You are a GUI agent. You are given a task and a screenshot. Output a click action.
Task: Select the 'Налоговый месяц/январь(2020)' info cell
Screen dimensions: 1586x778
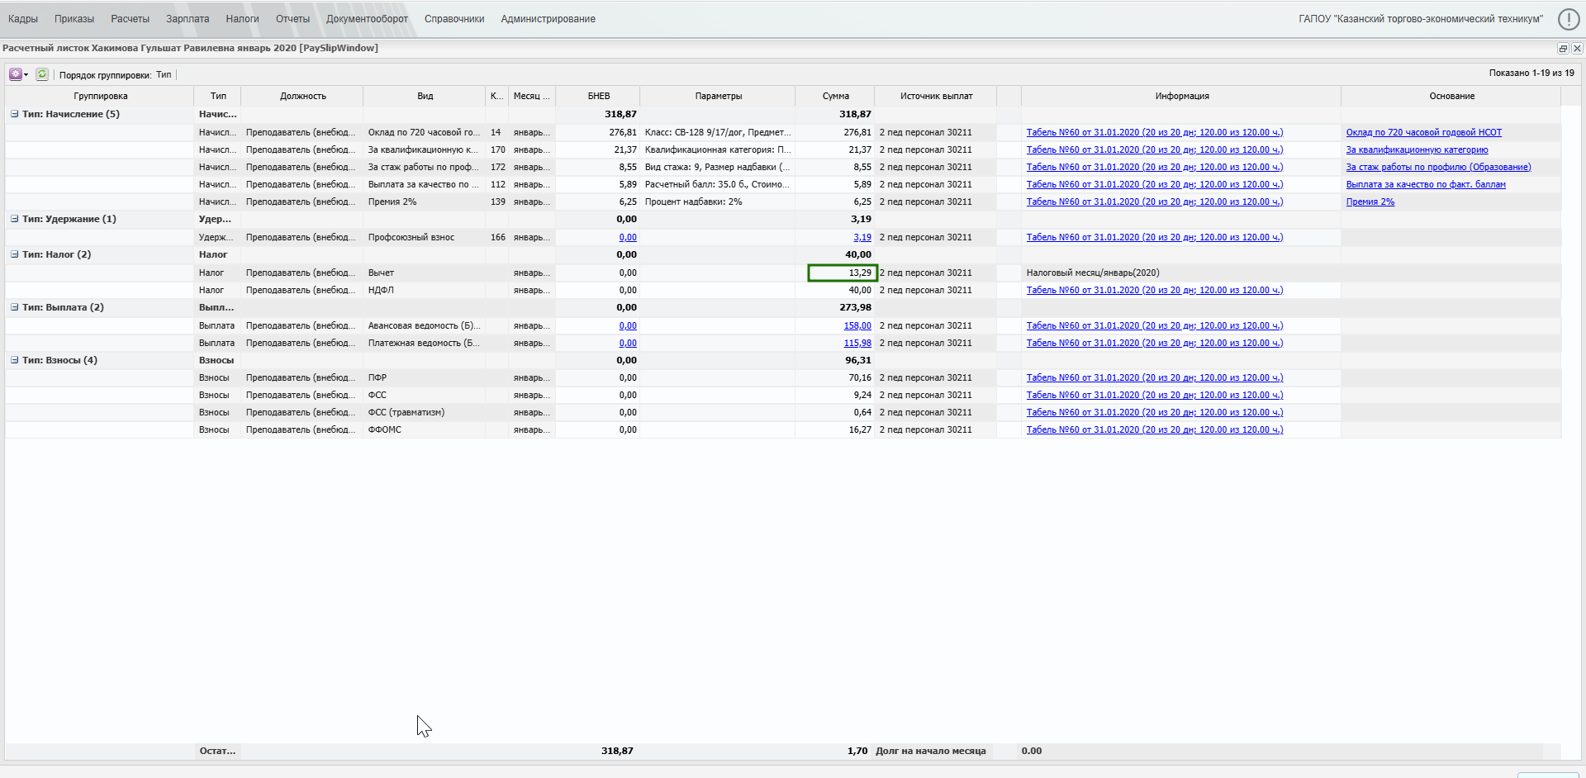pos(1181,273)
